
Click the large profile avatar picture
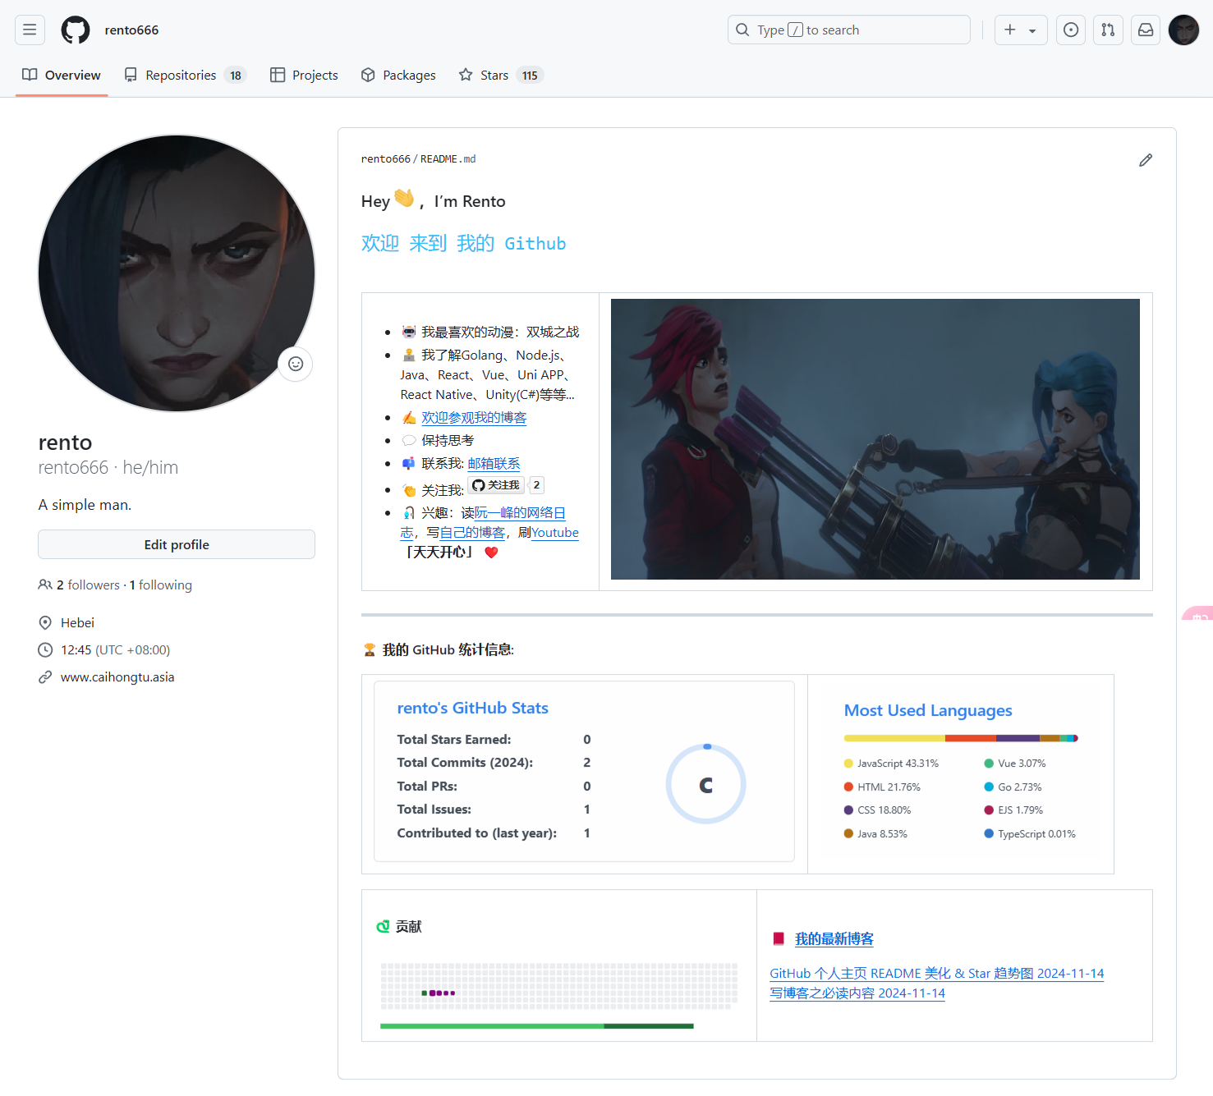[x=177, y=273]
